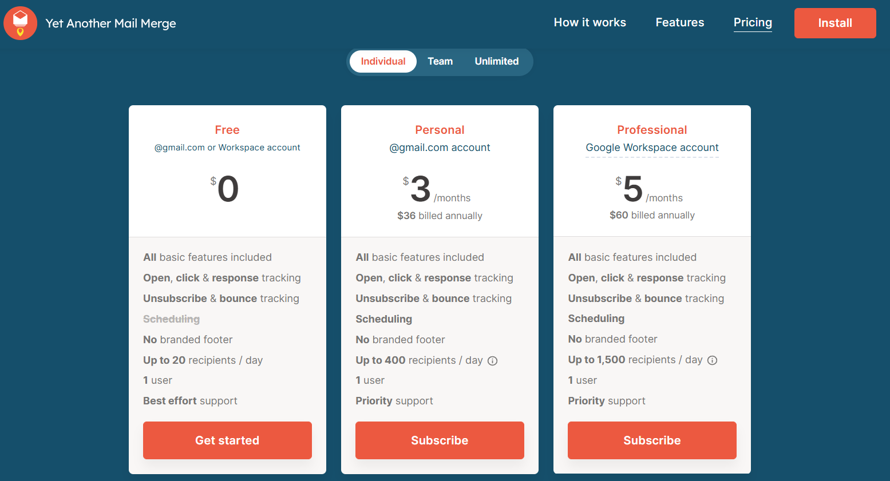Click 'Scheduling' in the Professional plan

(x=596, y=319)
